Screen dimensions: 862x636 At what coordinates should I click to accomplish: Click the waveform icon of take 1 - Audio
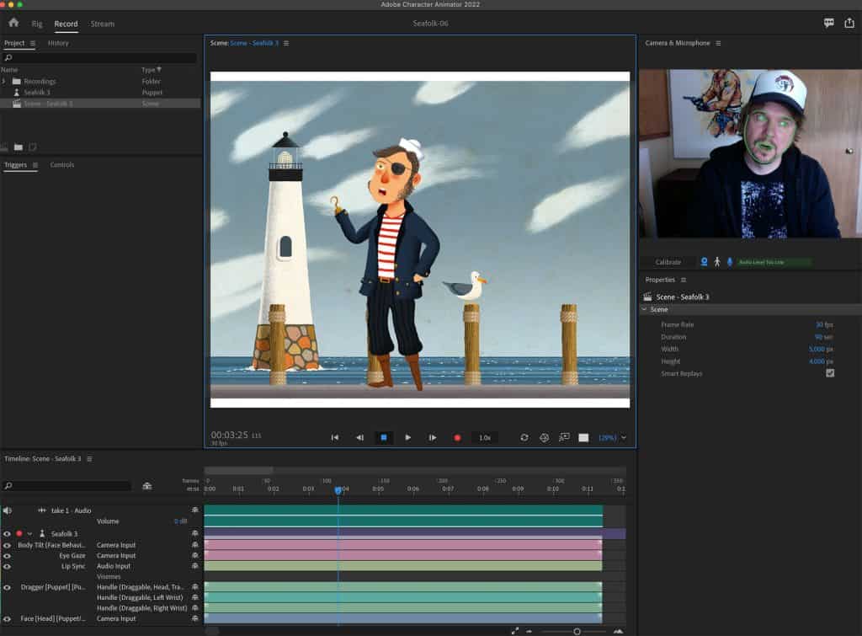(42, 510)
